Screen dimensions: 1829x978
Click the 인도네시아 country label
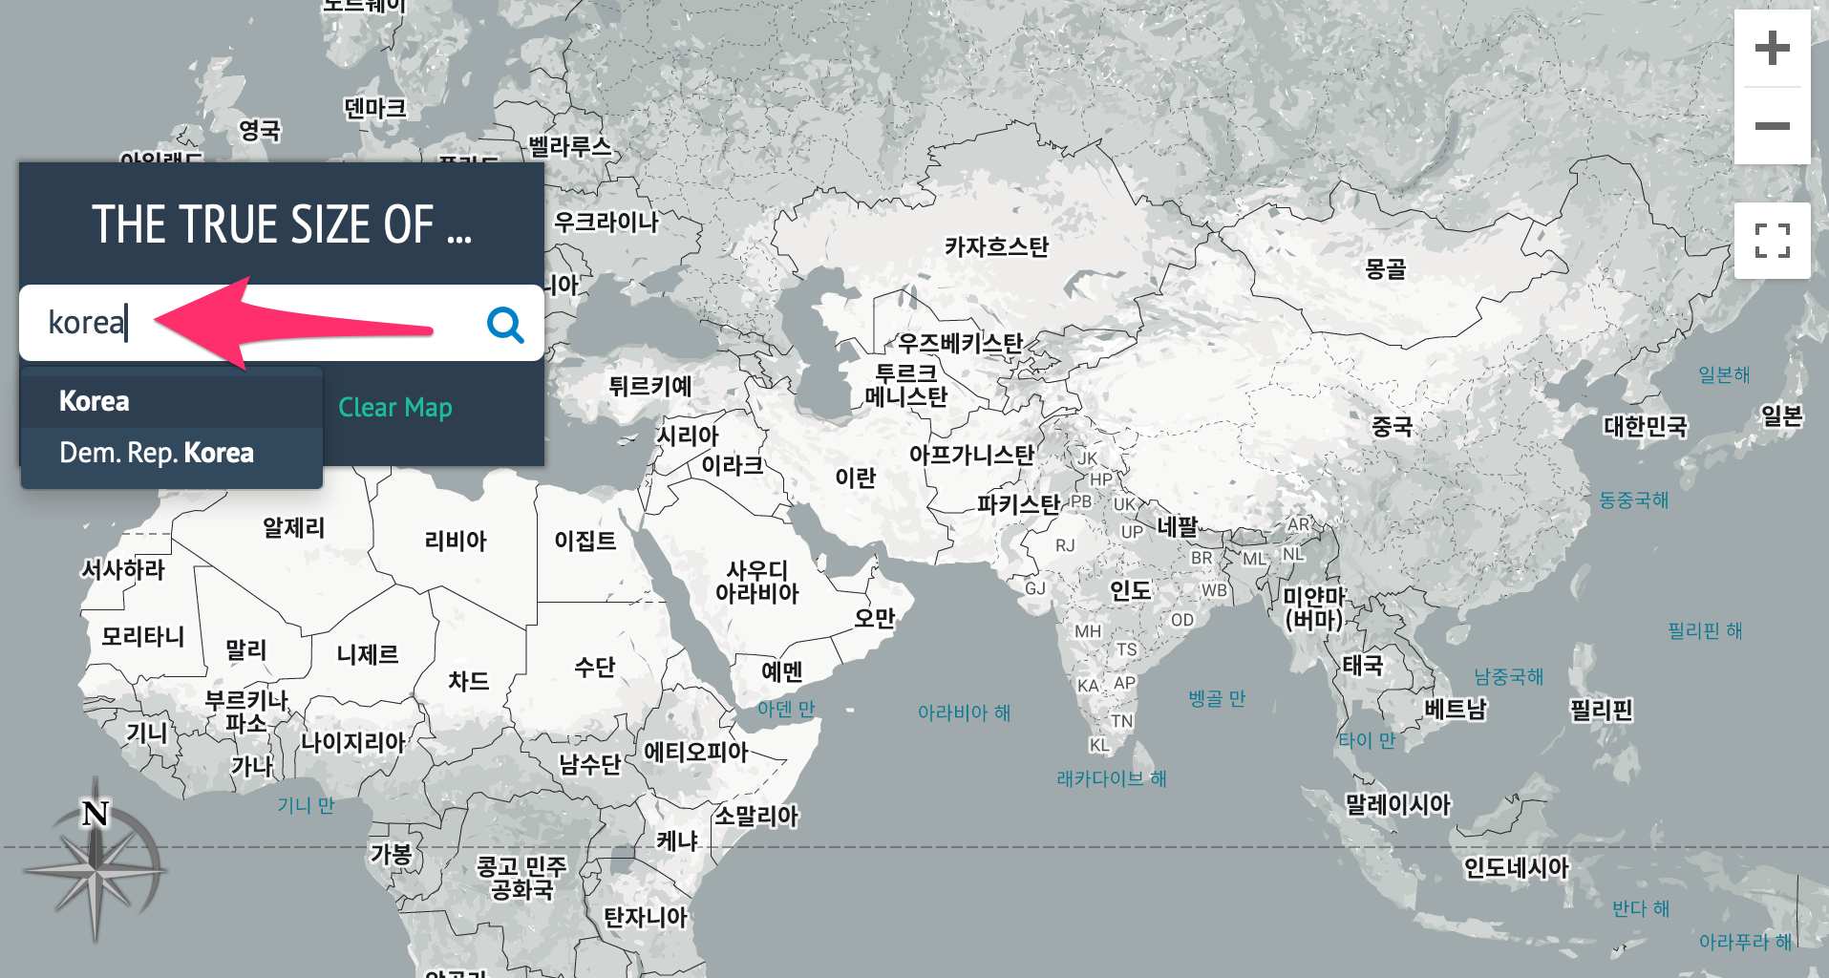(1517, 867)
